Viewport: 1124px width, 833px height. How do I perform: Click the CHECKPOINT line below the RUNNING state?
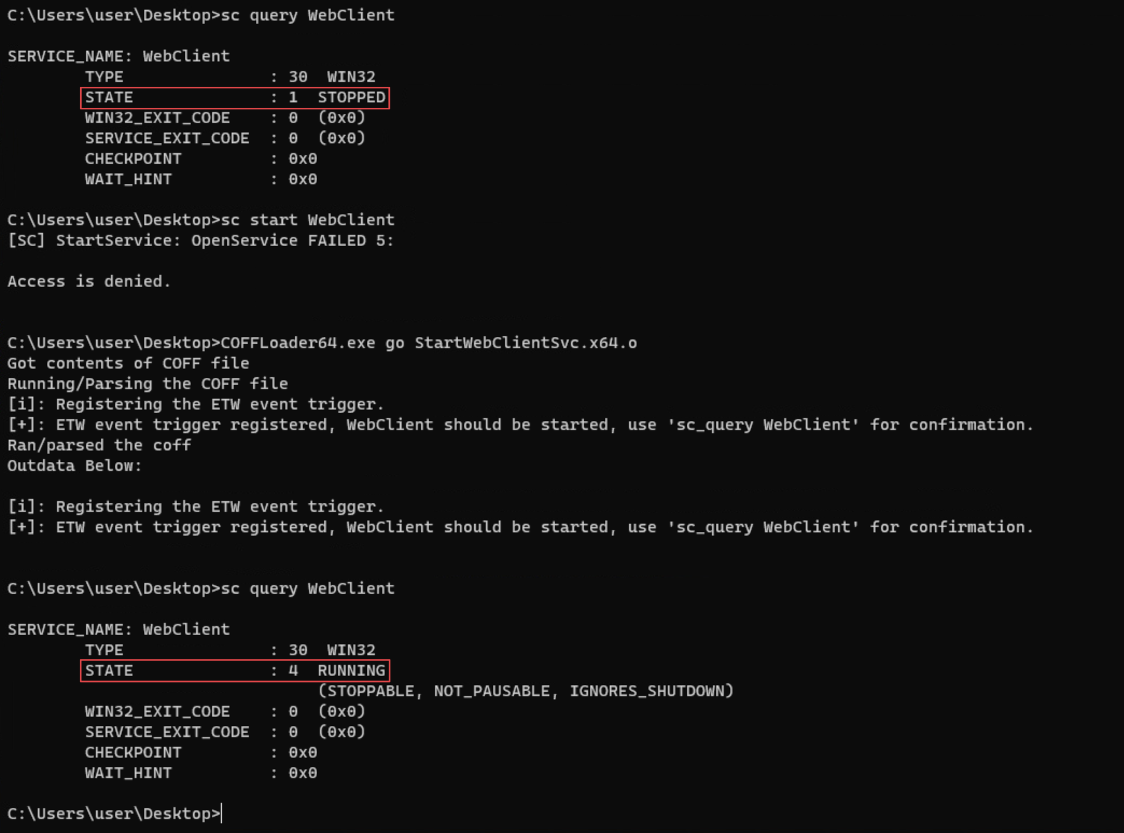(x=200, y=753)
